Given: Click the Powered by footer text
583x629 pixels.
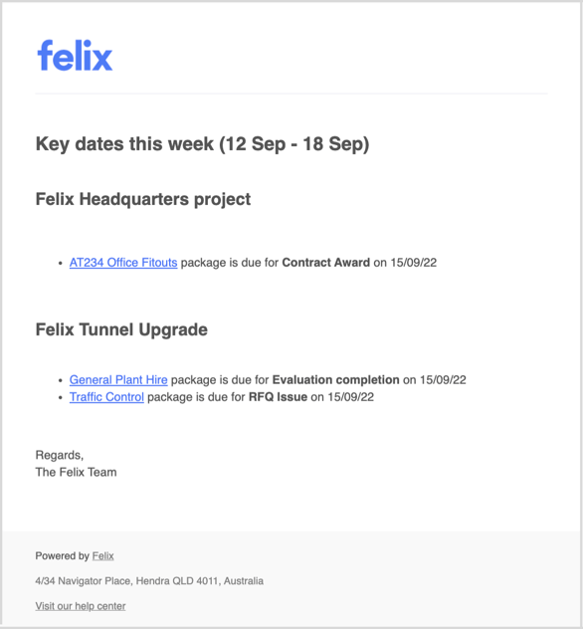Looking at the screenshot, I should 62,556.
